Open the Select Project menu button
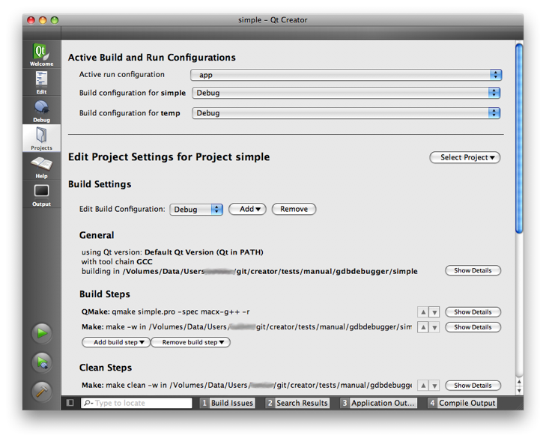This screenshot has height=441, width=546. click(464, 157)
